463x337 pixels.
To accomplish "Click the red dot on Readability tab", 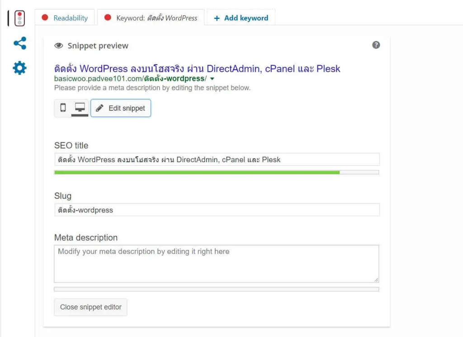I will click(x=45, y=18).
